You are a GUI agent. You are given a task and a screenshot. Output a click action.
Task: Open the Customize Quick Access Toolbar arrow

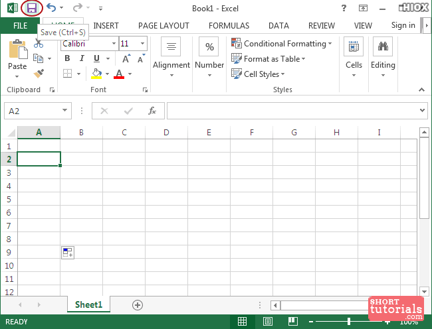coord(100,9)
